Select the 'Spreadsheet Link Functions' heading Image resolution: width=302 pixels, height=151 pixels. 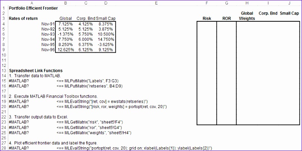tap(36, 71)
